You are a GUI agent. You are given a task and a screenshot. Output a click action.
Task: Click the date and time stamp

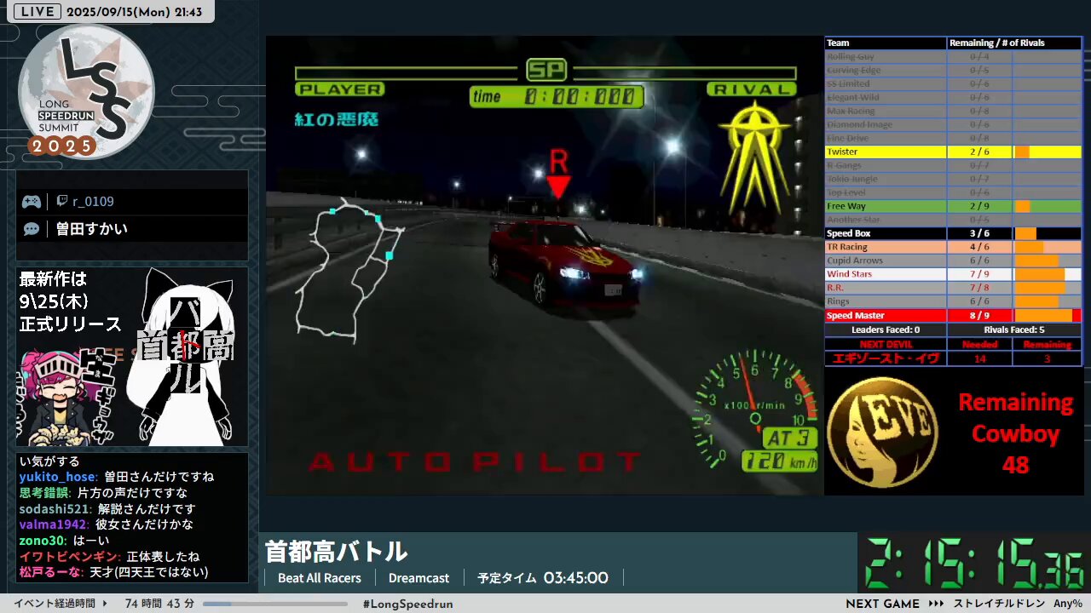(x=134, y=12)
